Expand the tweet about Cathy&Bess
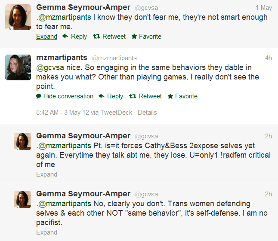 46,174
